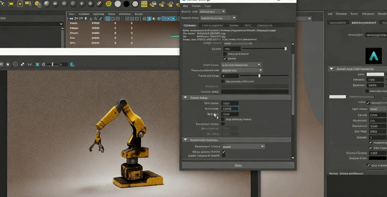Select the solid black sphere shelf icon
This screenshot has height=197, width=387.
pos(126,4)
